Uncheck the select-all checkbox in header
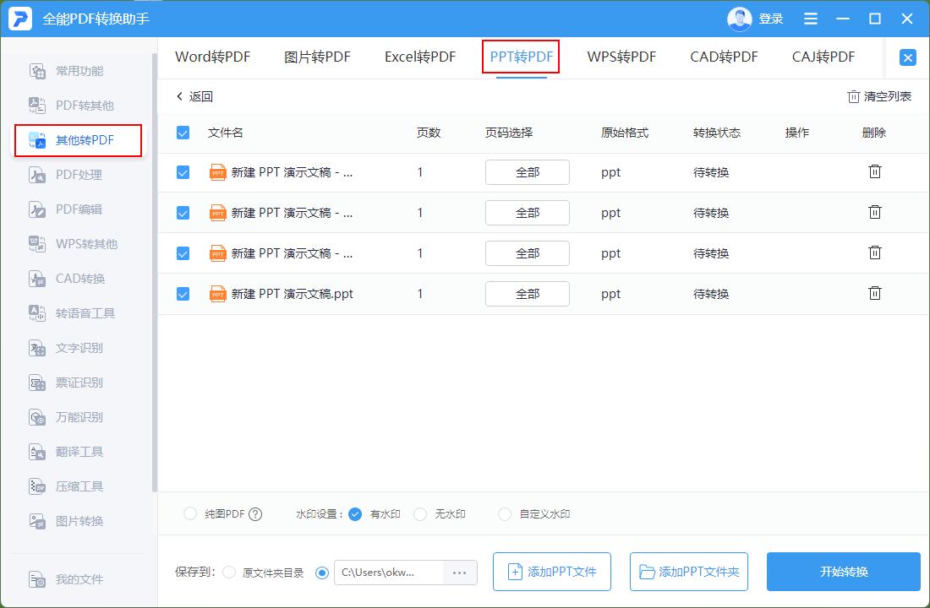Screen dimensions: 930x608 (183, 133)
